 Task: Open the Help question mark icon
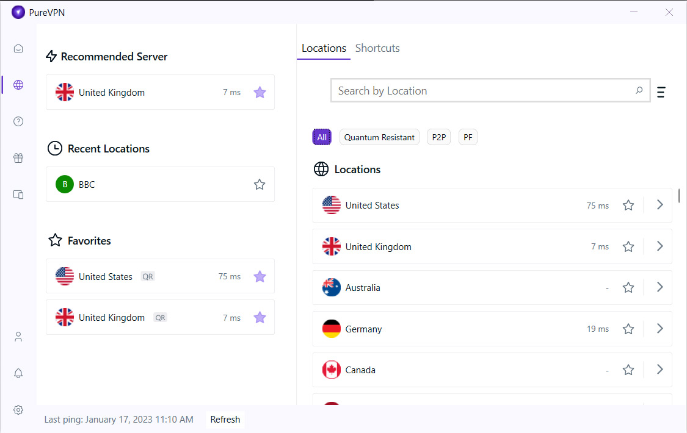pos(18,121)
